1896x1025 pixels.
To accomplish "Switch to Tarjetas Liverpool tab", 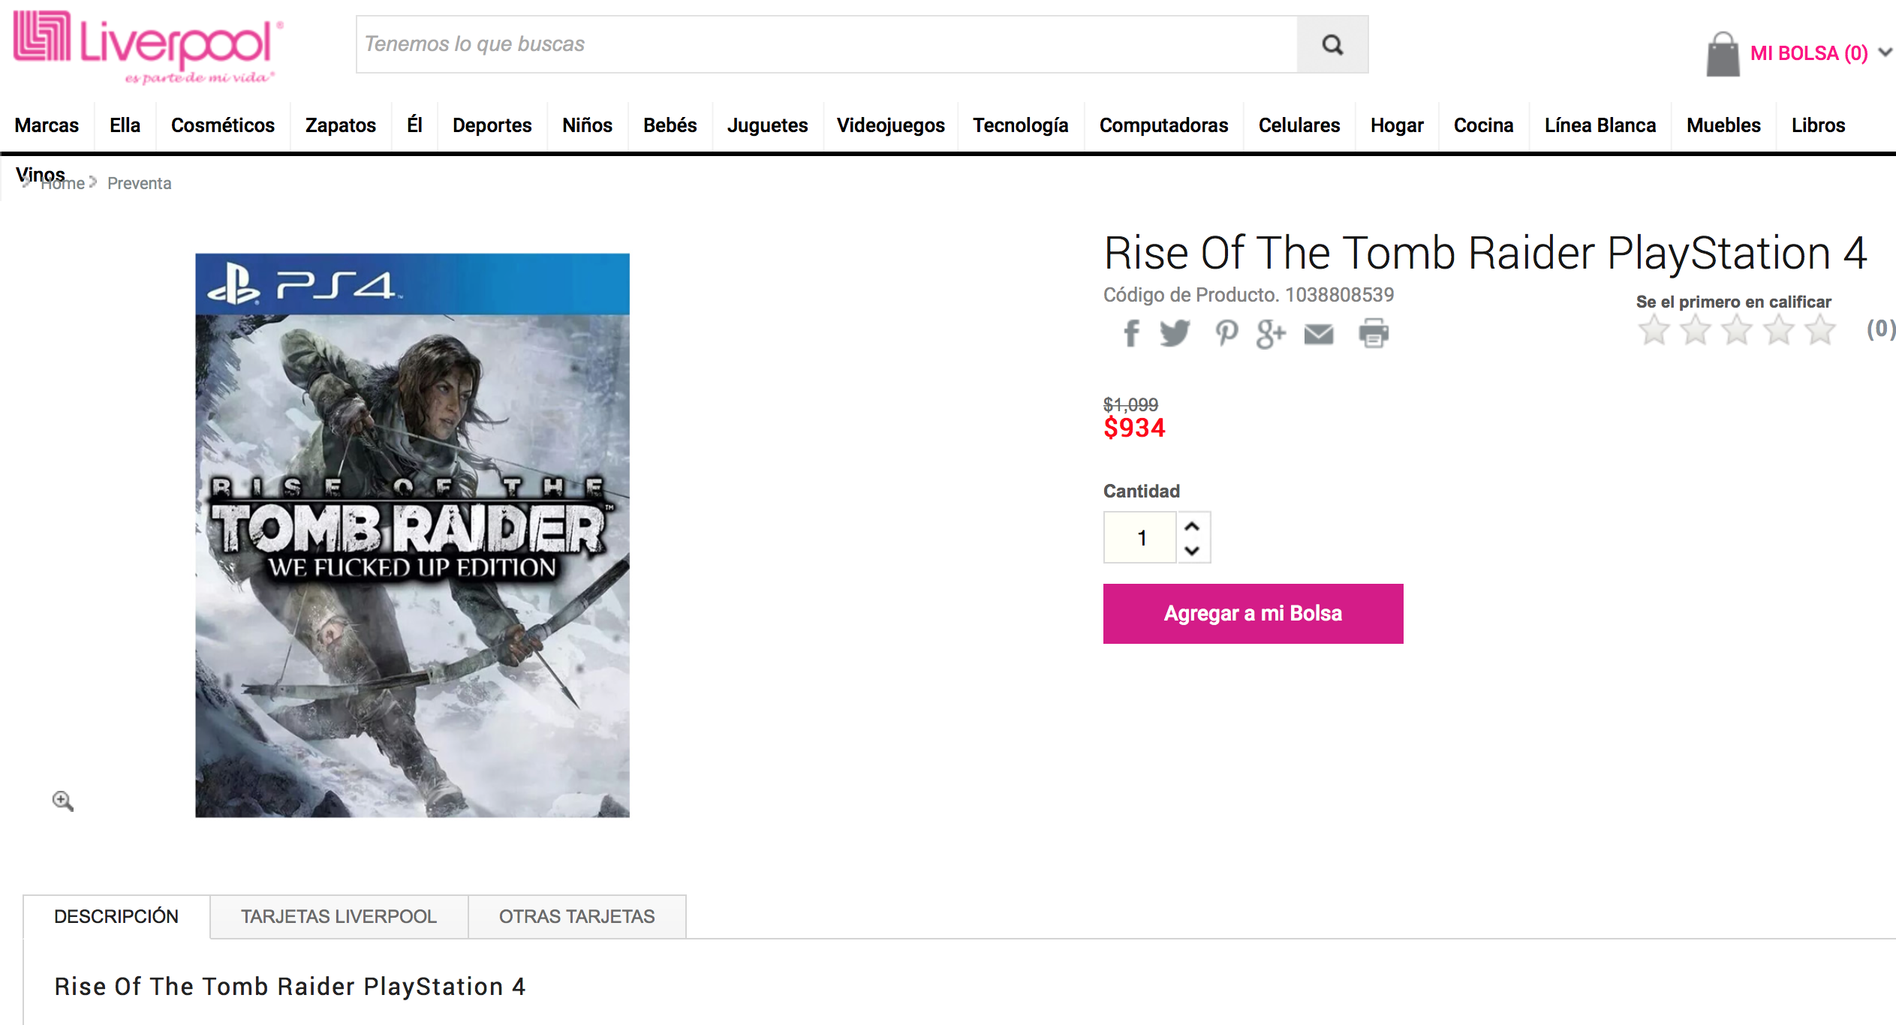I will [x=339, y=916].
